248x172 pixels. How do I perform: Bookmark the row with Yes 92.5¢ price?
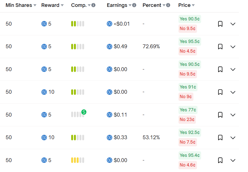220,138
